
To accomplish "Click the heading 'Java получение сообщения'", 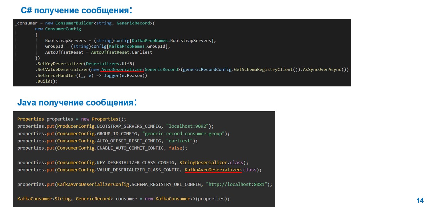I will pyautogui.click(x=77, y=103).
